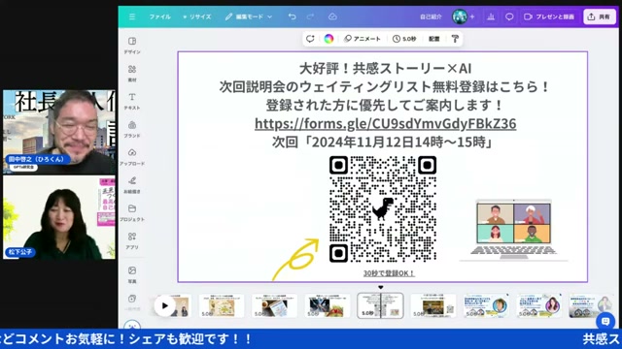
Task: Expand the 編集モード dropdown
Action: (249, 16)
